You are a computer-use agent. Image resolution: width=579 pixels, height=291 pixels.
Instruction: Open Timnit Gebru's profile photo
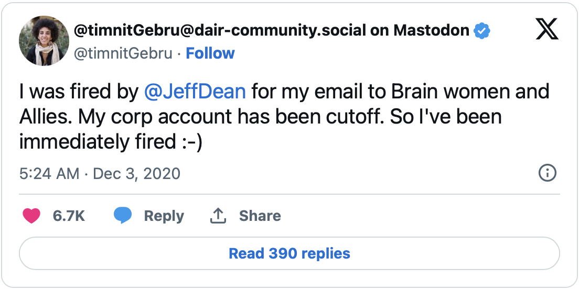coord(44,41)
